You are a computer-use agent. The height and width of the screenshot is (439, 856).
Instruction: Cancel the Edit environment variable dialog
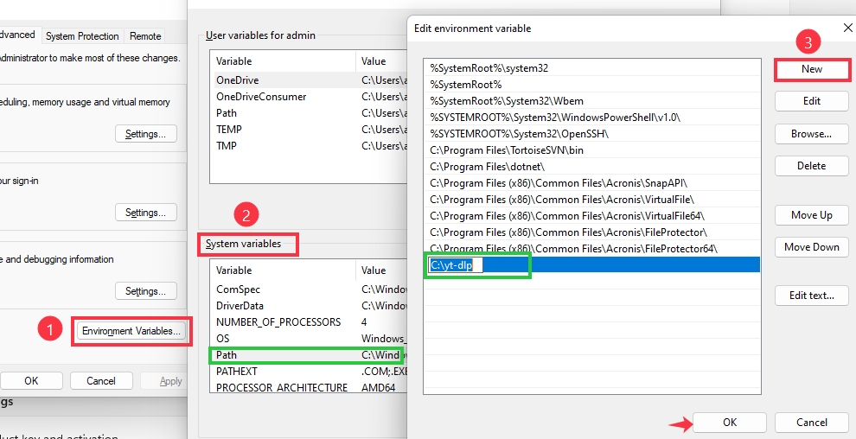[x=811, y=423]
